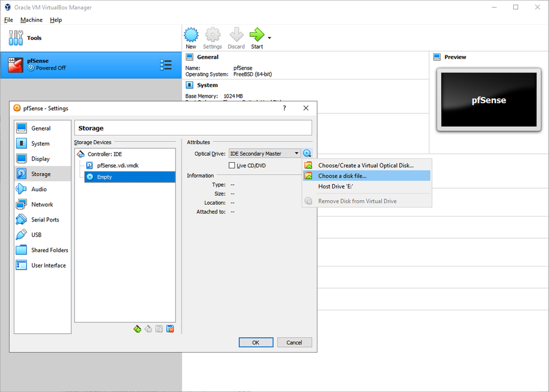Go to Network settings category
549x392 pixels.
click(x=42, y=204)
